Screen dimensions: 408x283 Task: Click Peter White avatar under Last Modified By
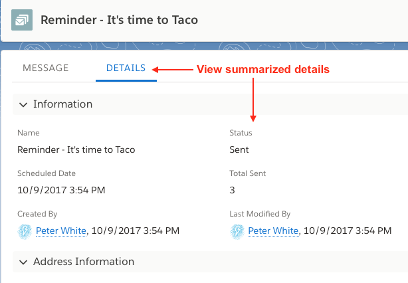tap(237, 231)
